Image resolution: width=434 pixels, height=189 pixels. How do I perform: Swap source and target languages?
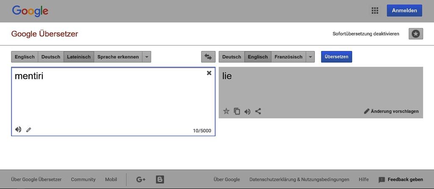click(208, 57)
